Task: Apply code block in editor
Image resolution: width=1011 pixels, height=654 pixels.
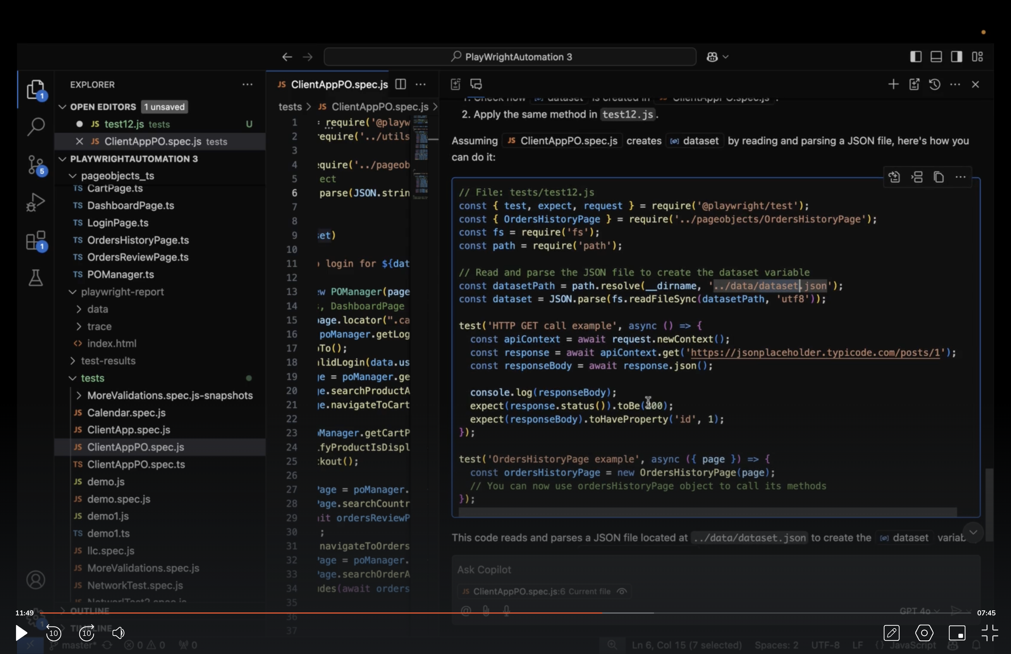Action: point(894,177)
